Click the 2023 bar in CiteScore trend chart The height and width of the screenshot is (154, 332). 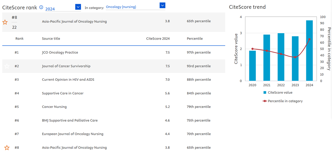(295, 59)
